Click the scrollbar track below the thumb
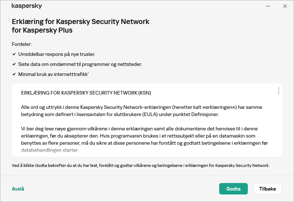294x202 pixels. pos(279,125)
